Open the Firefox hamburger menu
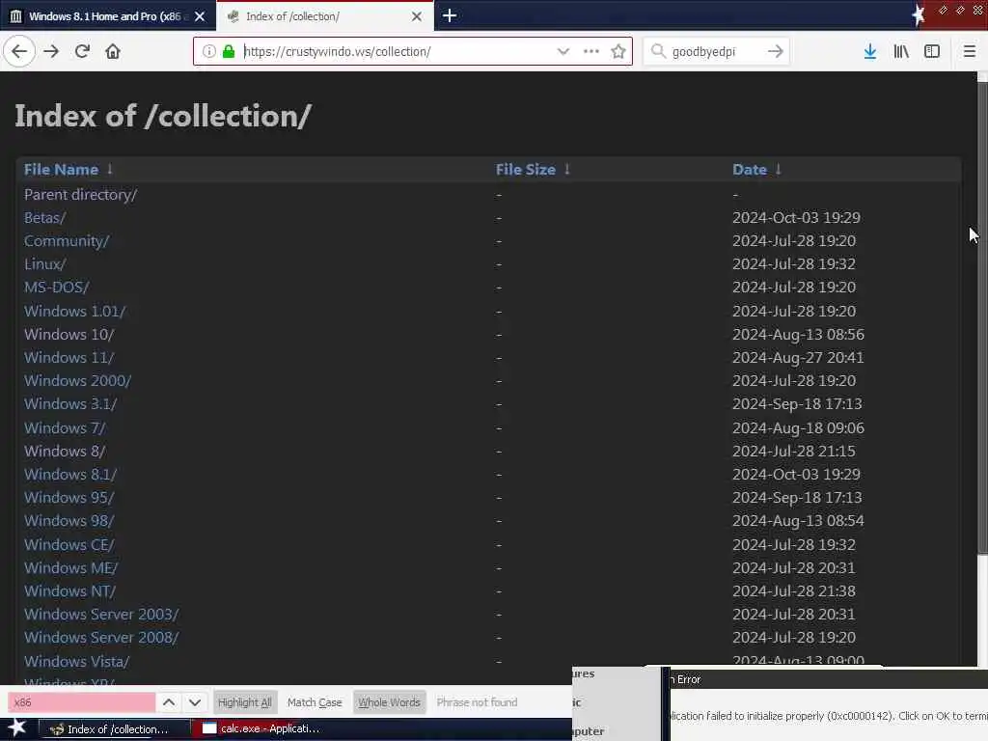The image size is (988, 741). pos(969,52)
